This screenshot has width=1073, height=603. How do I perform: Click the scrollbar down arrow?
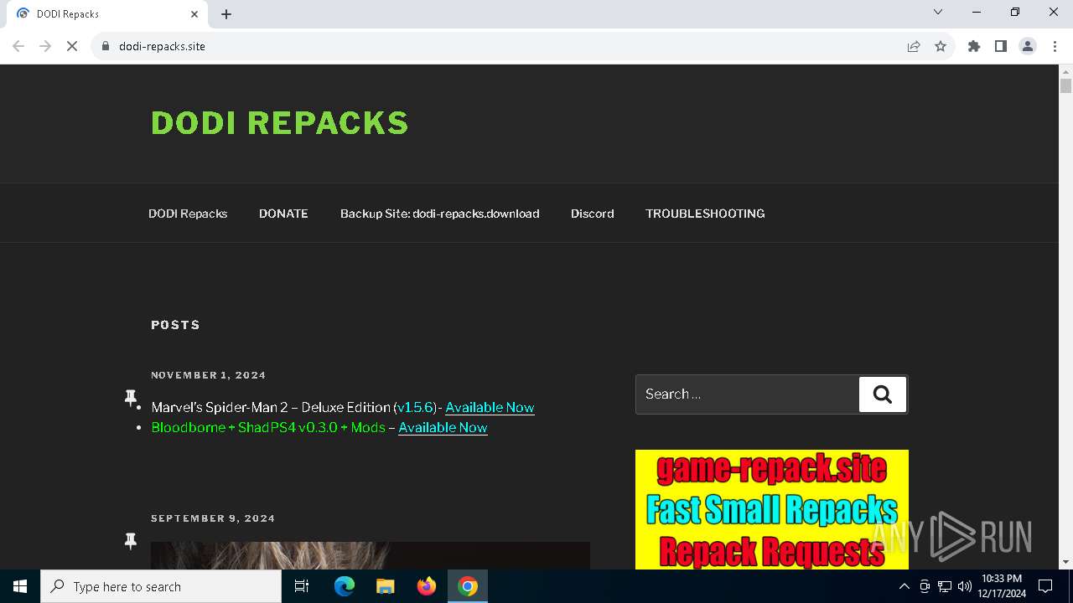[x=1066, y=562]
